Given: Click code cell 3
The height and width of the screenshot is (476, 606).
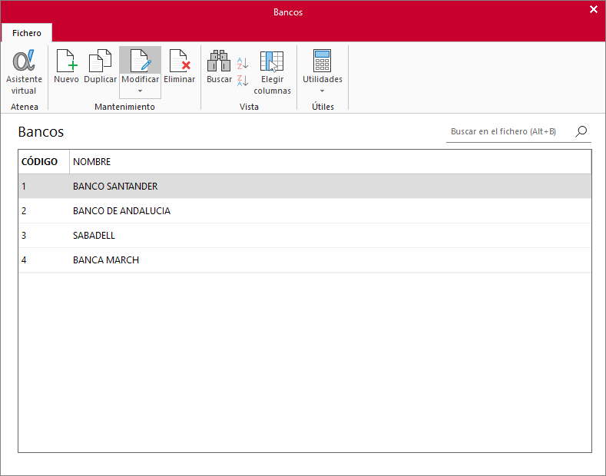Looking at the screenshot, I should pos(44,236).
